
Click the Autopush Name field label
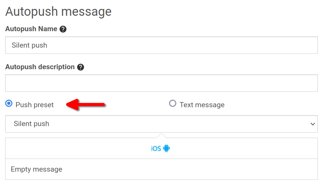[31, 29]
